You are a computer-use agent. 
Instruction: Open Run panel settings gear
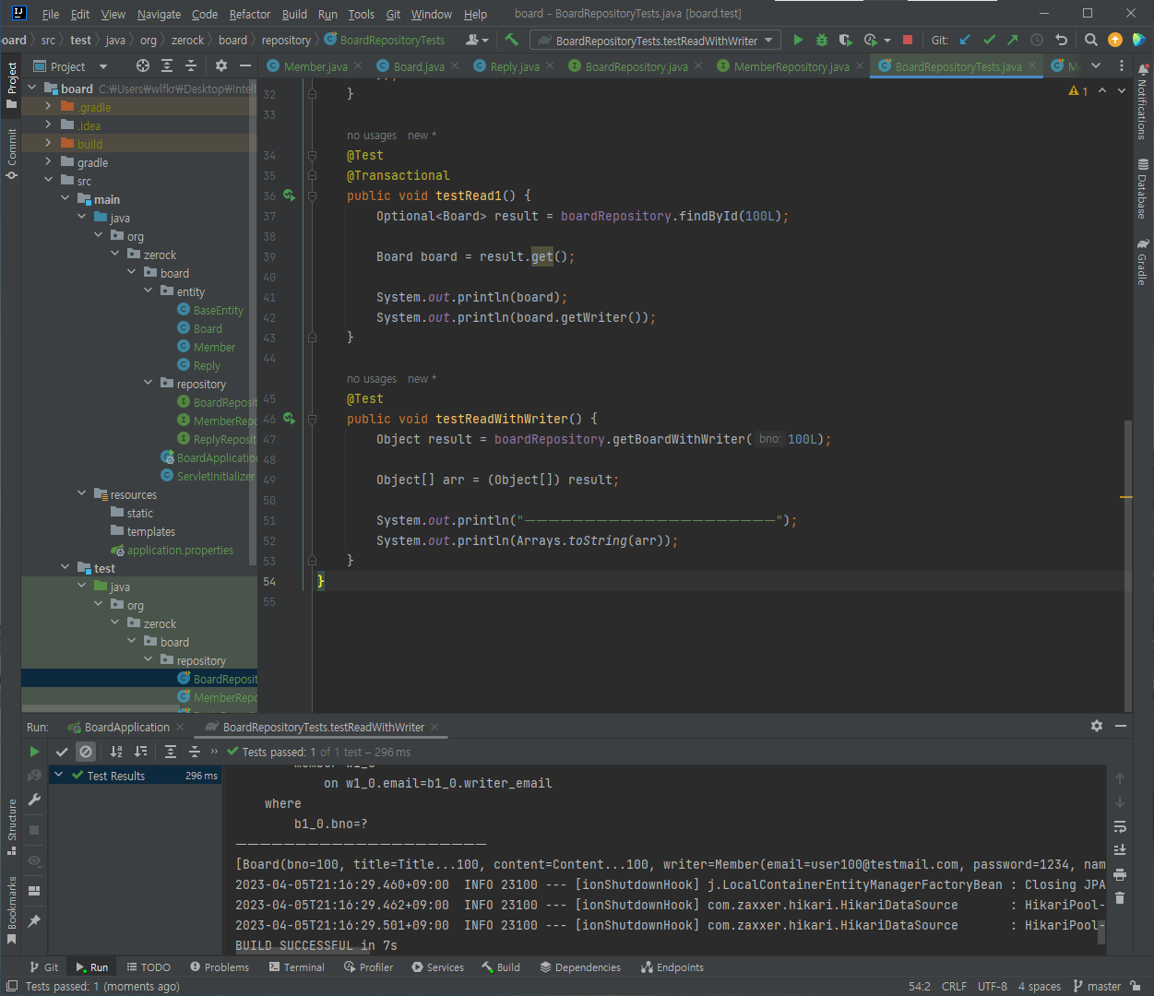[x=1096, y=726]
